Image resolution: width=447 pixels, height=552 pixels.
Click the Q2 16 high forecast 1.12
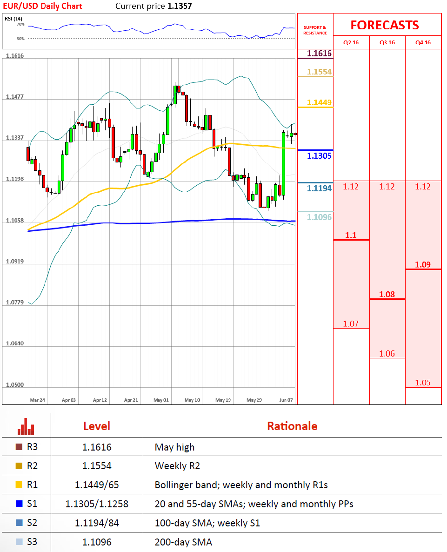(x=351, y=187)
